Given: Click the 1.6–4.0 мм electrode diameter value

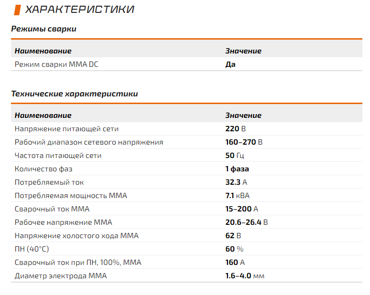Looking at the screenshot, I should 245,276.
